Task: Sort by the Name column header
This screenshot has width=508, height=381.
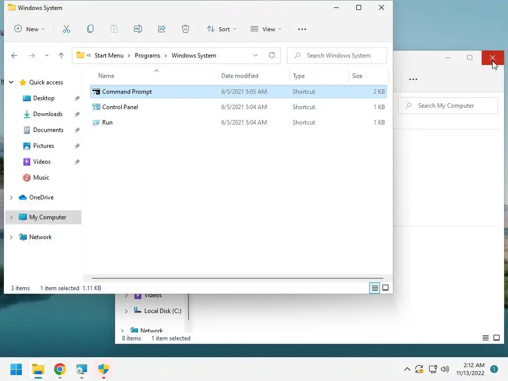Action: (106, 76)
